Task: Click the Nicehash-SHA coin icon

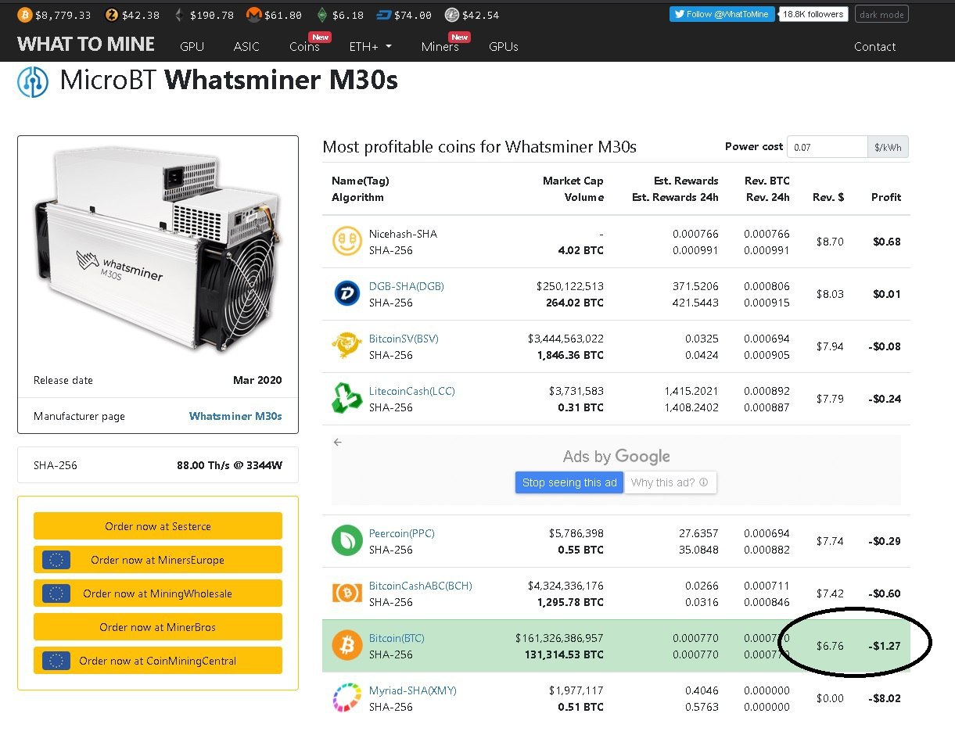Action: click(x=346, y=242)
